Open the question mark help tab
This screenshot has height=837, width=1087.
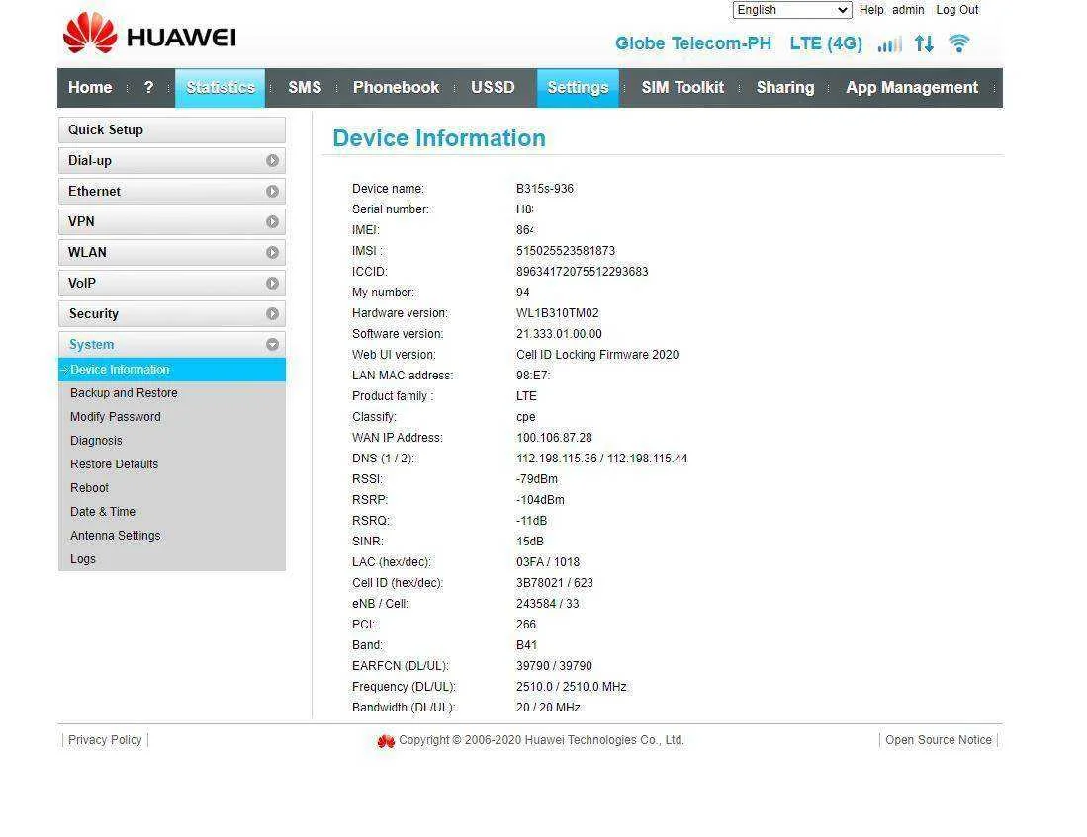[x=148, y=87]
